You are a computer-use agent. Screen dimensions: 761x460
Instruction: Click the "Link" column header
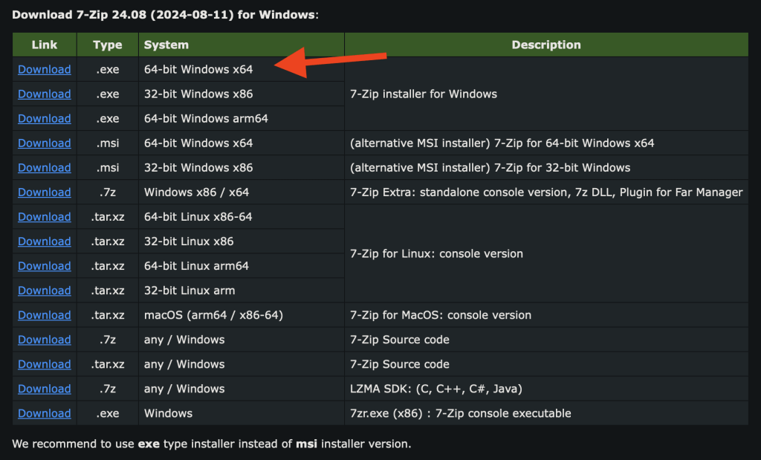[45, 45]
